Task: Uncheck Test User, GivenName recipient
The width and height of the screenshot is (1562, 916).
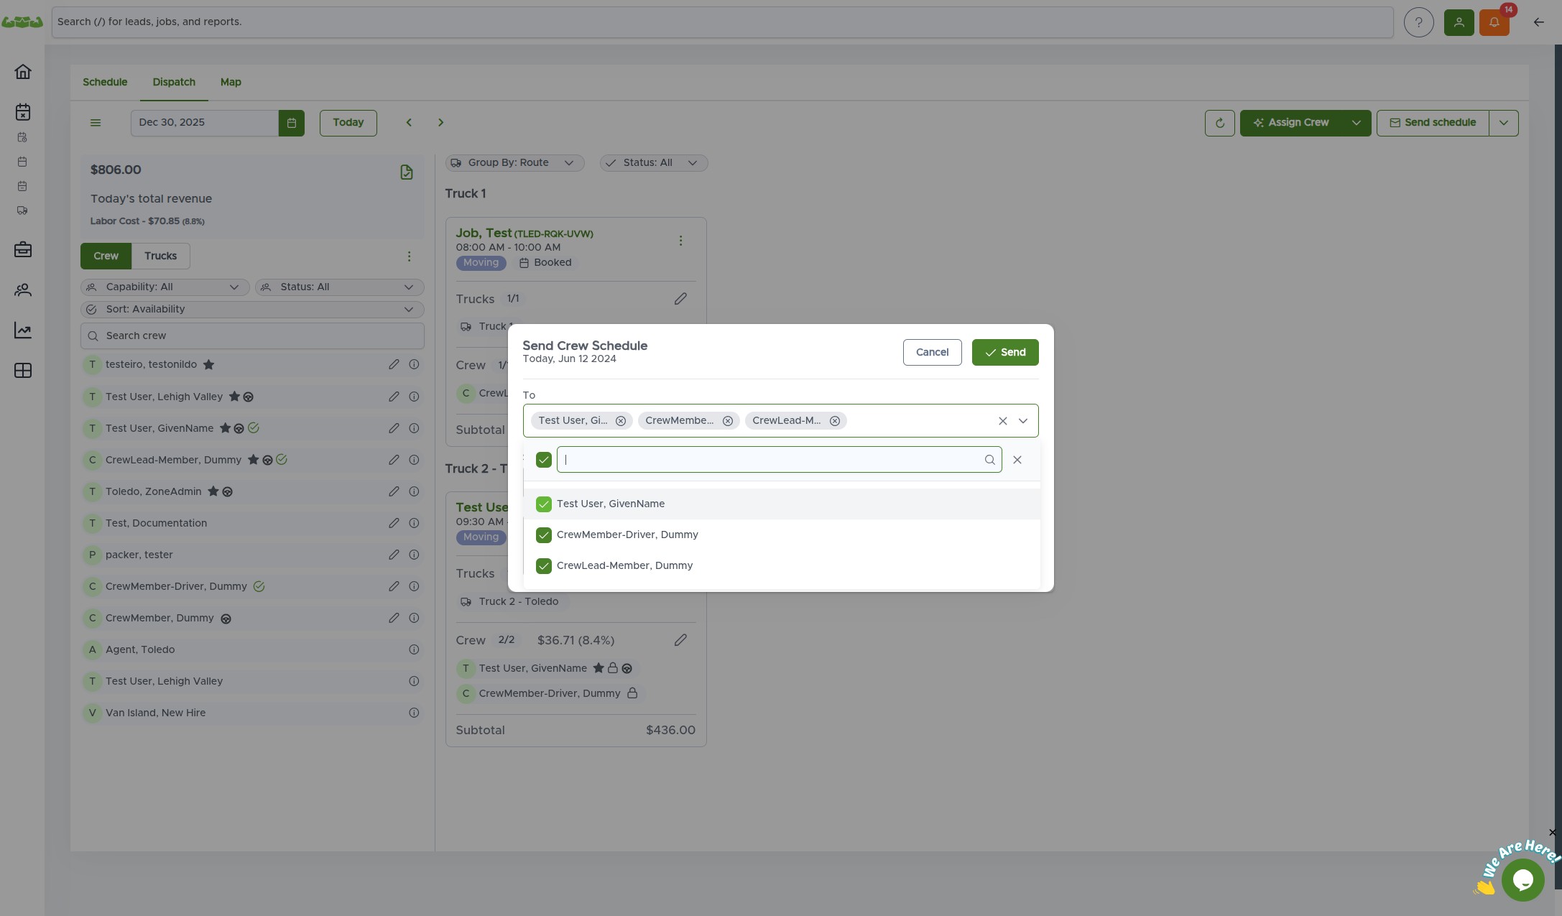Action: coord(544,504)
